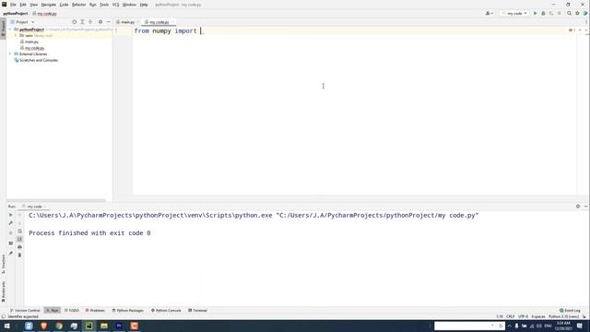Hide the Run tool window
Image resolution: width=590 pixels, height=332 pixels.
pos(586,207)
